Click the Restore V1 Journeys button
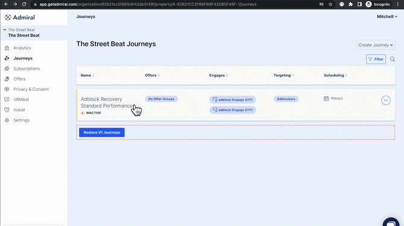Viewport: 404px width, 226px height. coord(102,132)
